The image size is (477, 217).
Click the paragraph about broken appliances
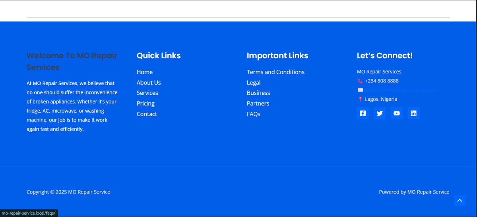72,106
